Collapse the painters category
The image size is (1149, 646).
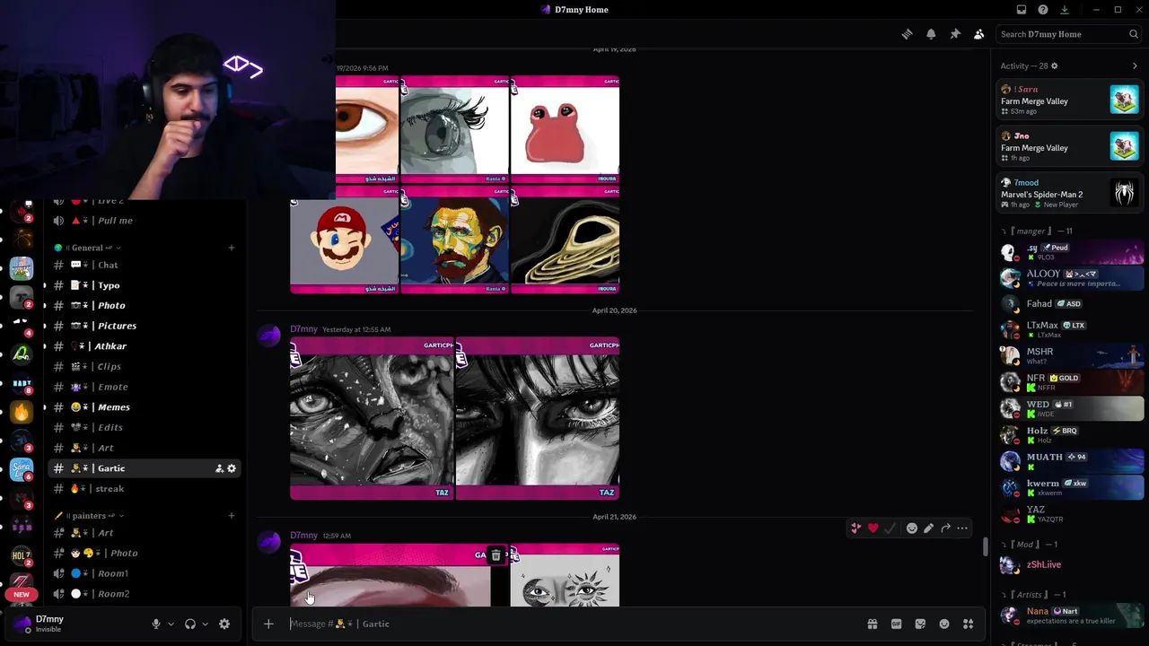pyautogui.click(x=88, y=516)
